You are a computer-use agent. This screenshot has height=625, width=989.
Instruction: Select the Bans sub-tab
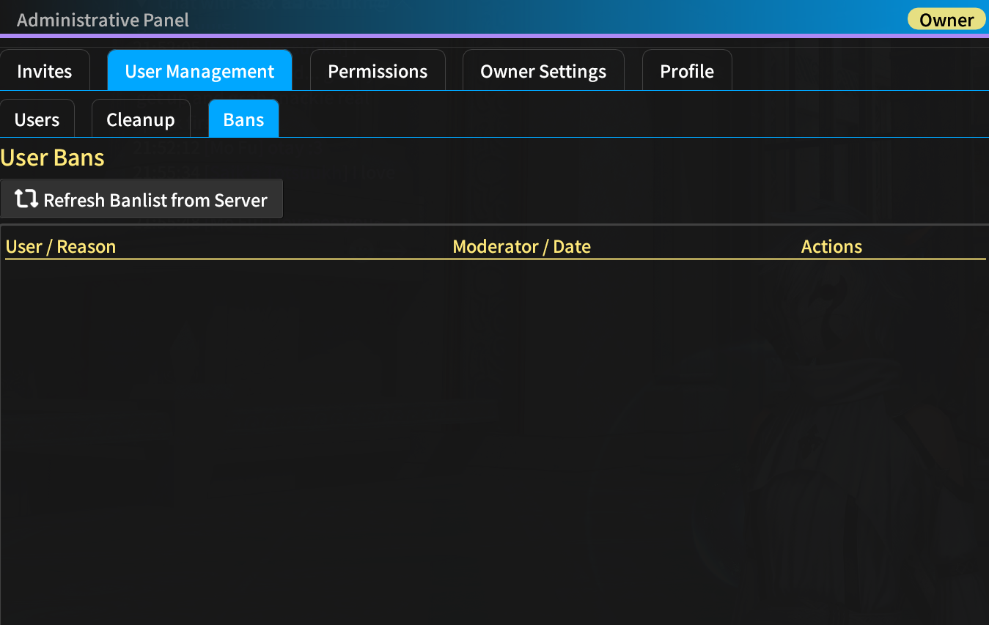[x=243, y=119]
